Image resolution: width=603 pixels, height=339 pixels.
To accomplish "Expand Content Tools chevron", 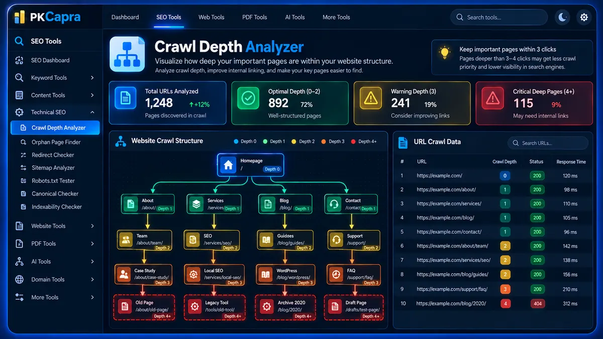I will (x=92, y=95).
